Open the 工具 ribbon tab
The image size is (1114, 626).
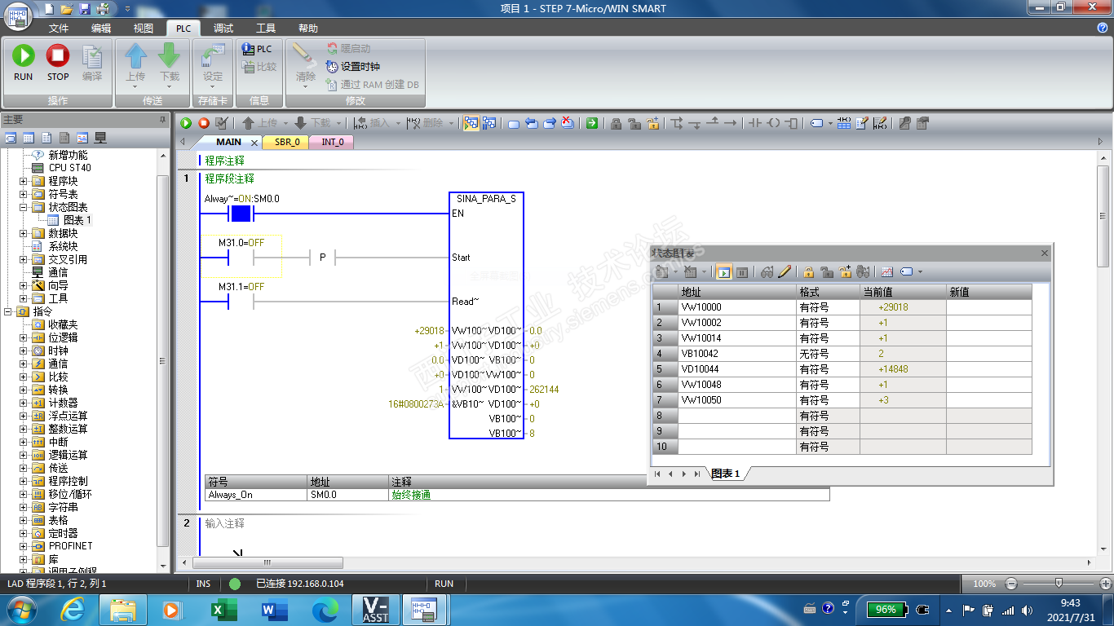[266, 28]
